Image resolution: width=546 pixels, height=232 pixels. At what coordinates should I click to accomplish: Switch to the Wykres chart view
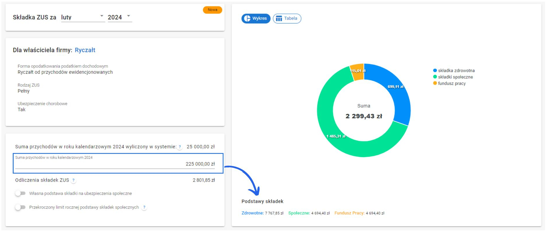pyautogui.click(x=256, y=19)
